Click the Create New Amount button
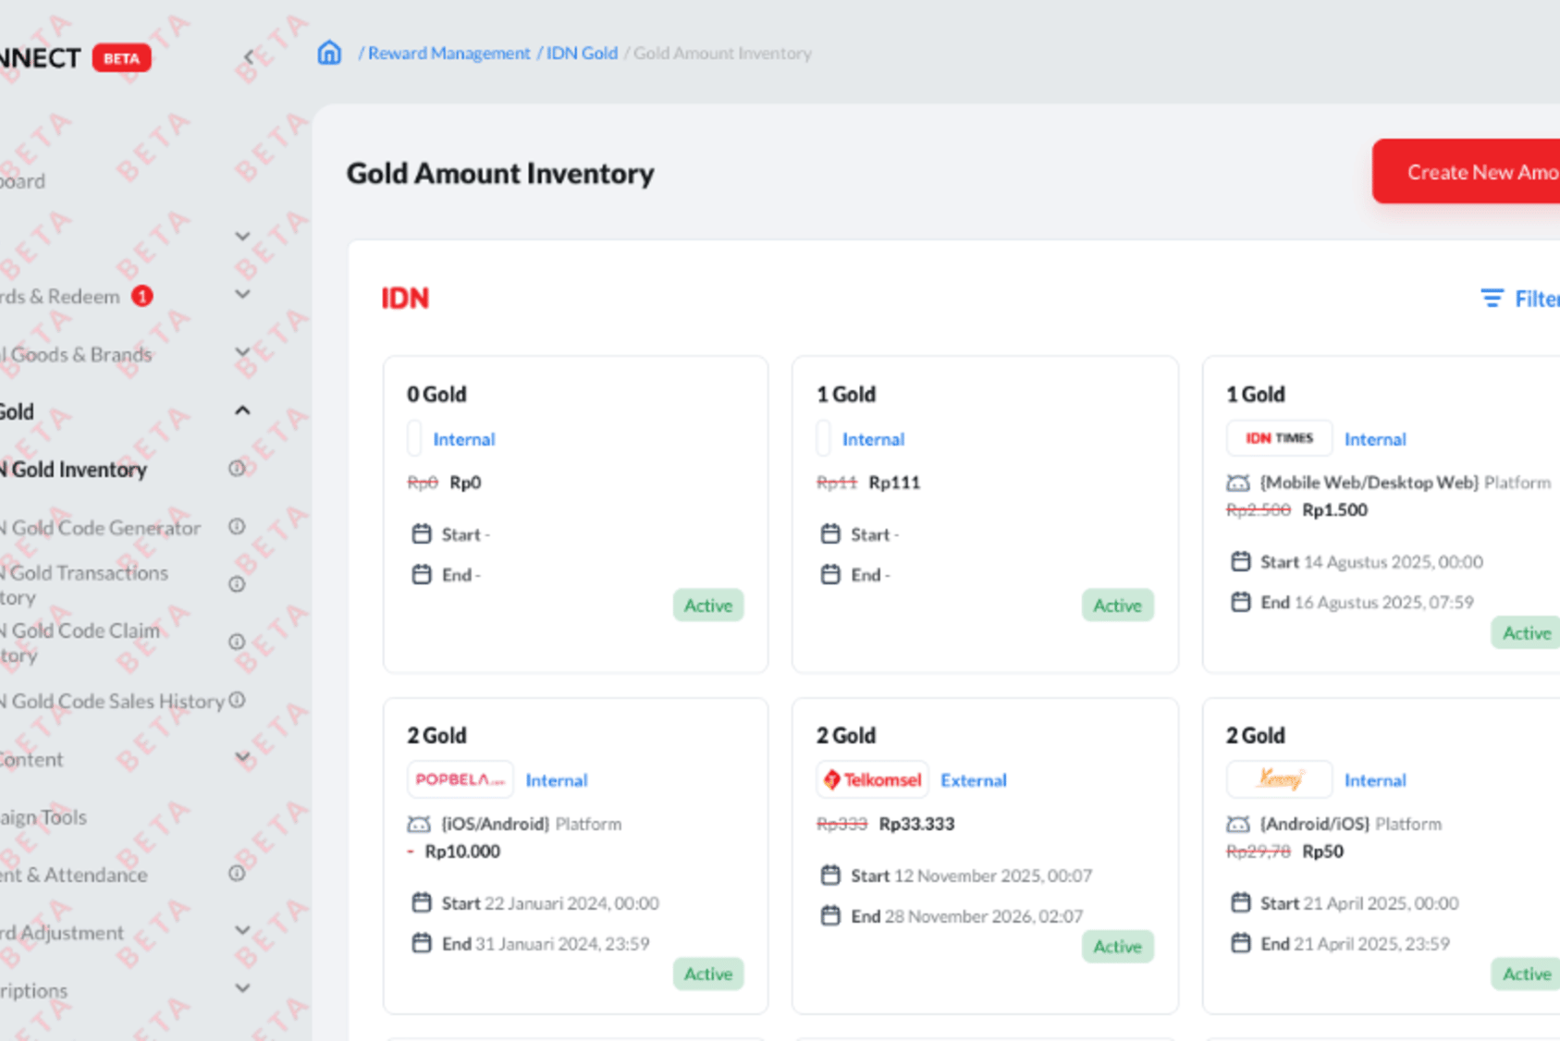The width and height of the screenshot is (1560, 1041). [x=1467, y=172]
